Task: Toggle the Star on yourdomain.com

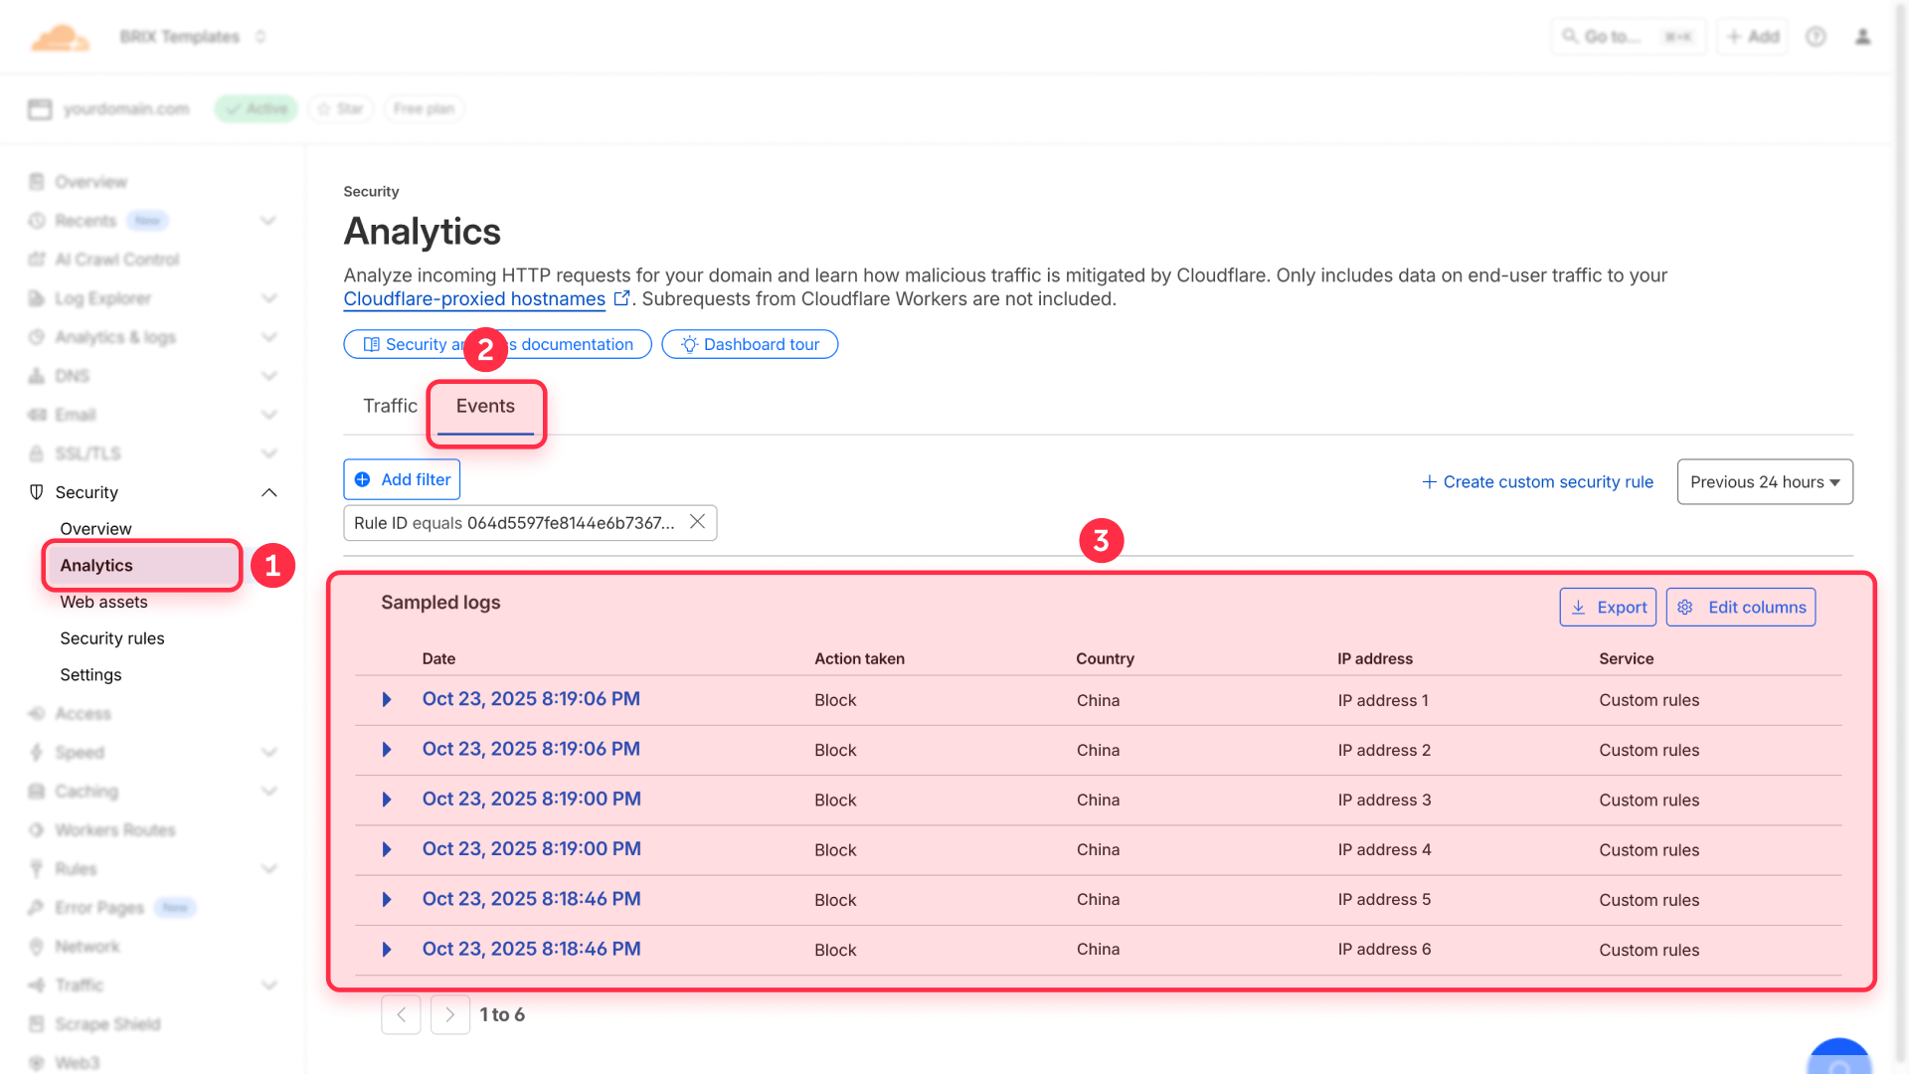Action: 340,108
